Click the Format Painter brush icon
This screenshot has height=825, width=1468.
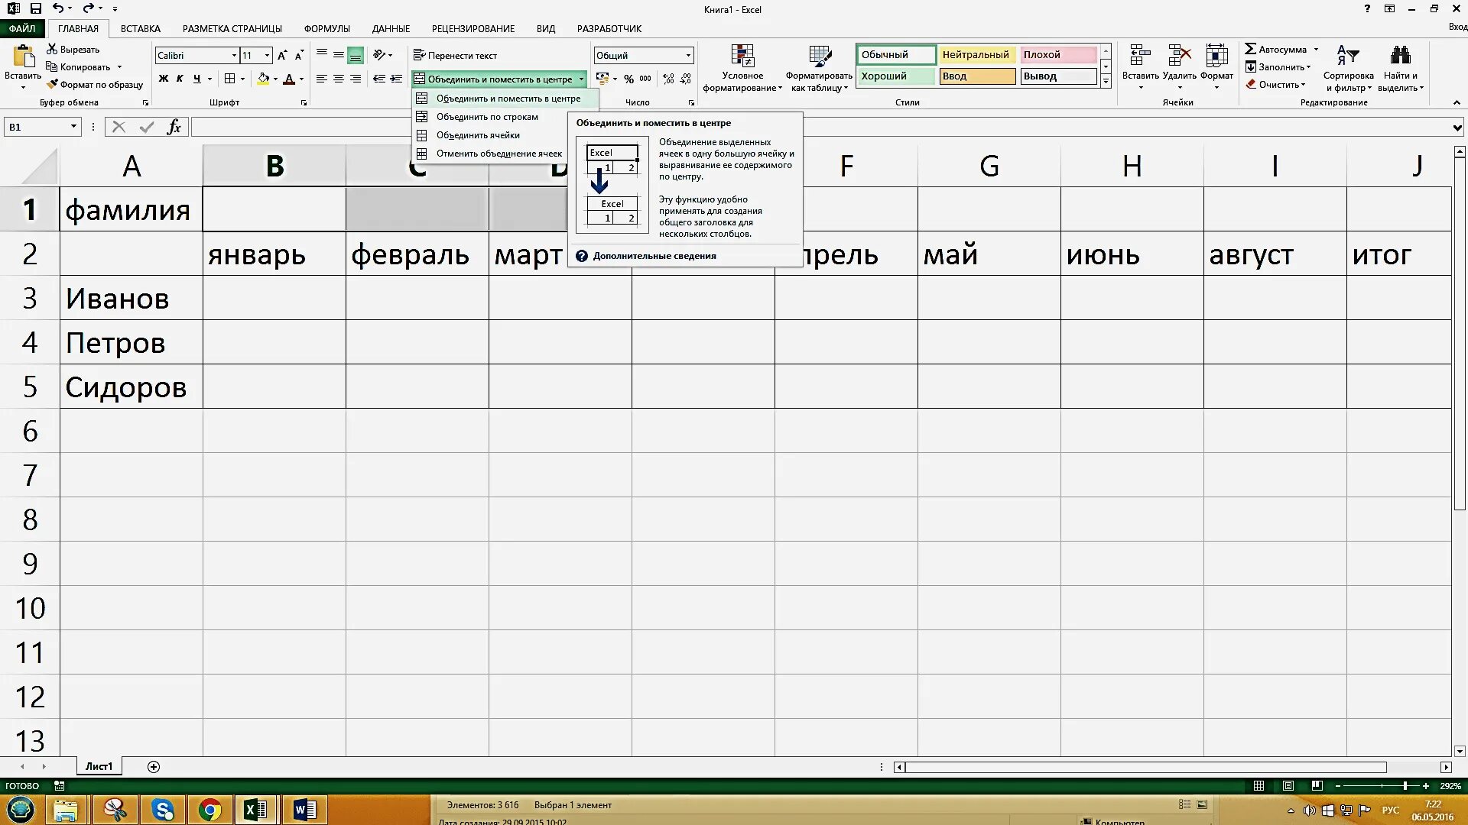(x=52, y=85)
